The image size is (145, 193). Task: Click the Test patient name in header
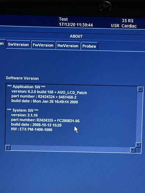coord(63,19)
